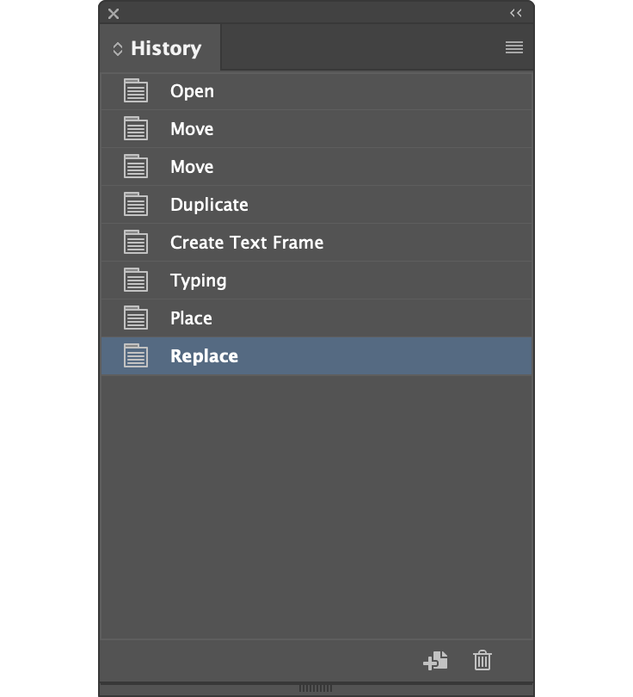The image size is (633, 697).
Task: Delete the selected state with trash icon
Action: [x=482, y=661]
